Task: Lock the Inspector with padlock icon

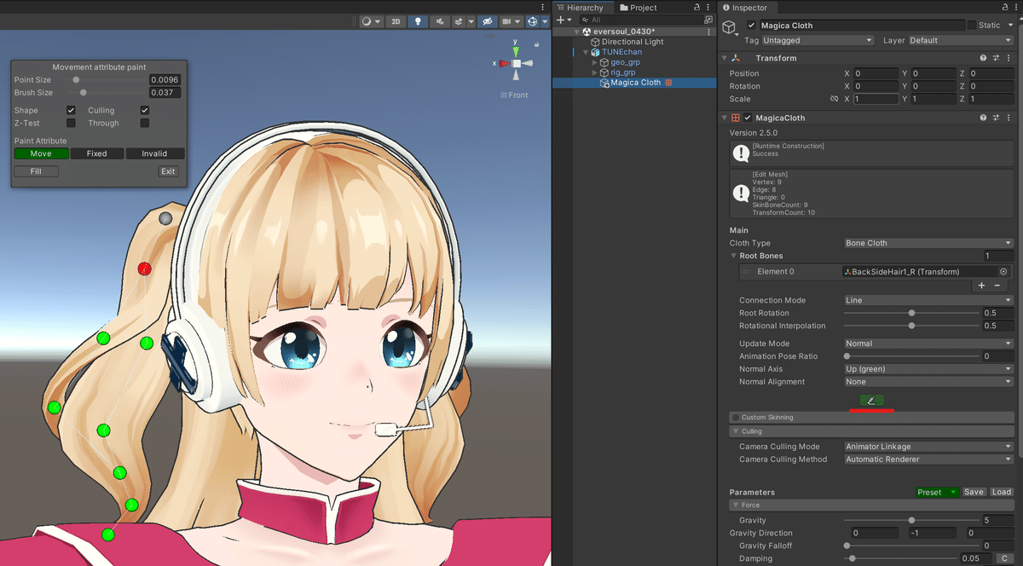Action: click(1003, 8)
